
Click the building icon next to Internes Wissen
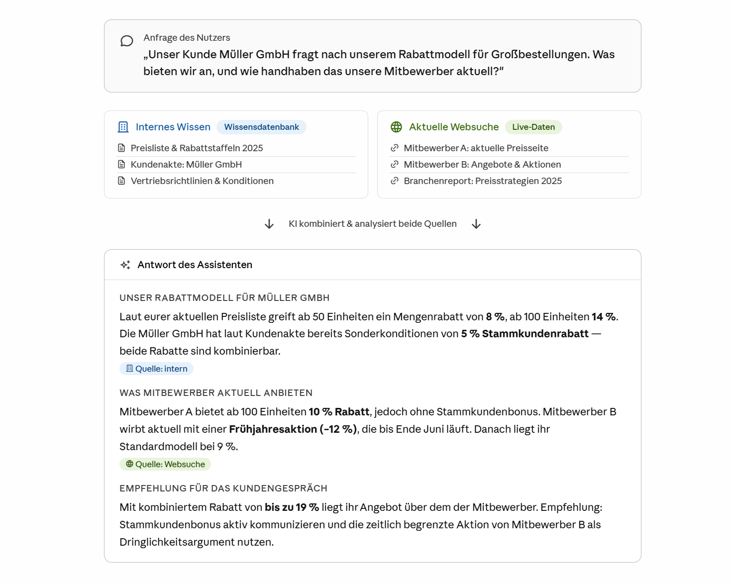click(x=123, y=127)
